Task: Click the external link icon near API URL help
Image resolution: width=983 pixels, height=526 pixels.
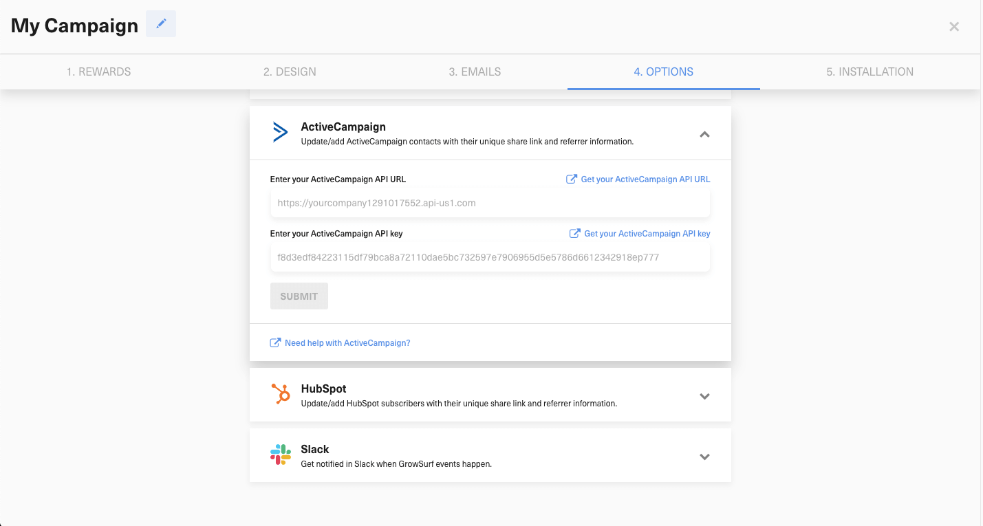Action: [x=571, y=178]
